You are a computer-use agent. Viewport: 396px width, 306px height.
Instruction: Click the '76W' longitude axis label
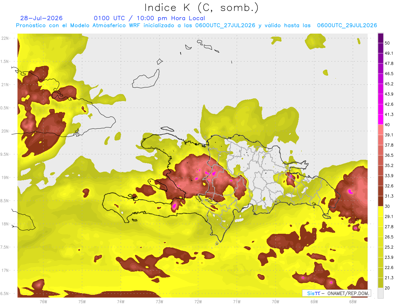click(x=43, y=302)
